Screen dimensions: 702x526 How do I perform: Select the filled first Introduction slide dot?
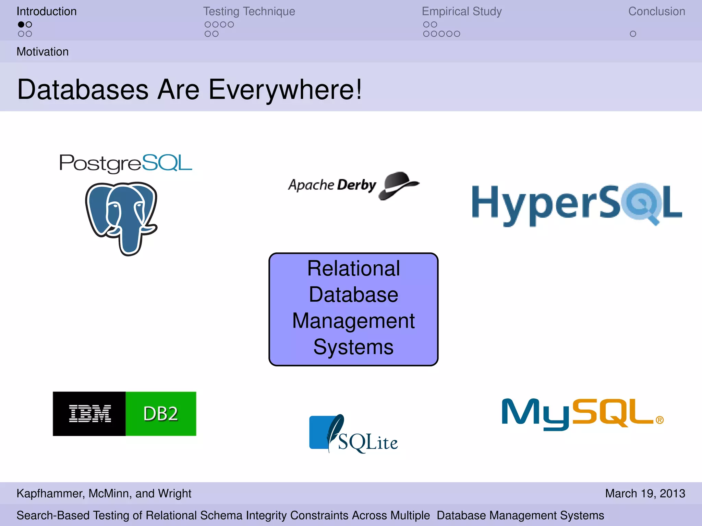click(21, 25)
